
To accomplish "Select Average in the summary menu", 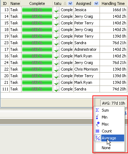I will [x=109, y=138].
